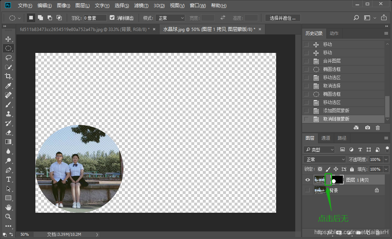Click the Subtract from Selection icon
This screenshot has height=239, width=392.
pyautogui.click(x=50, y=18)
